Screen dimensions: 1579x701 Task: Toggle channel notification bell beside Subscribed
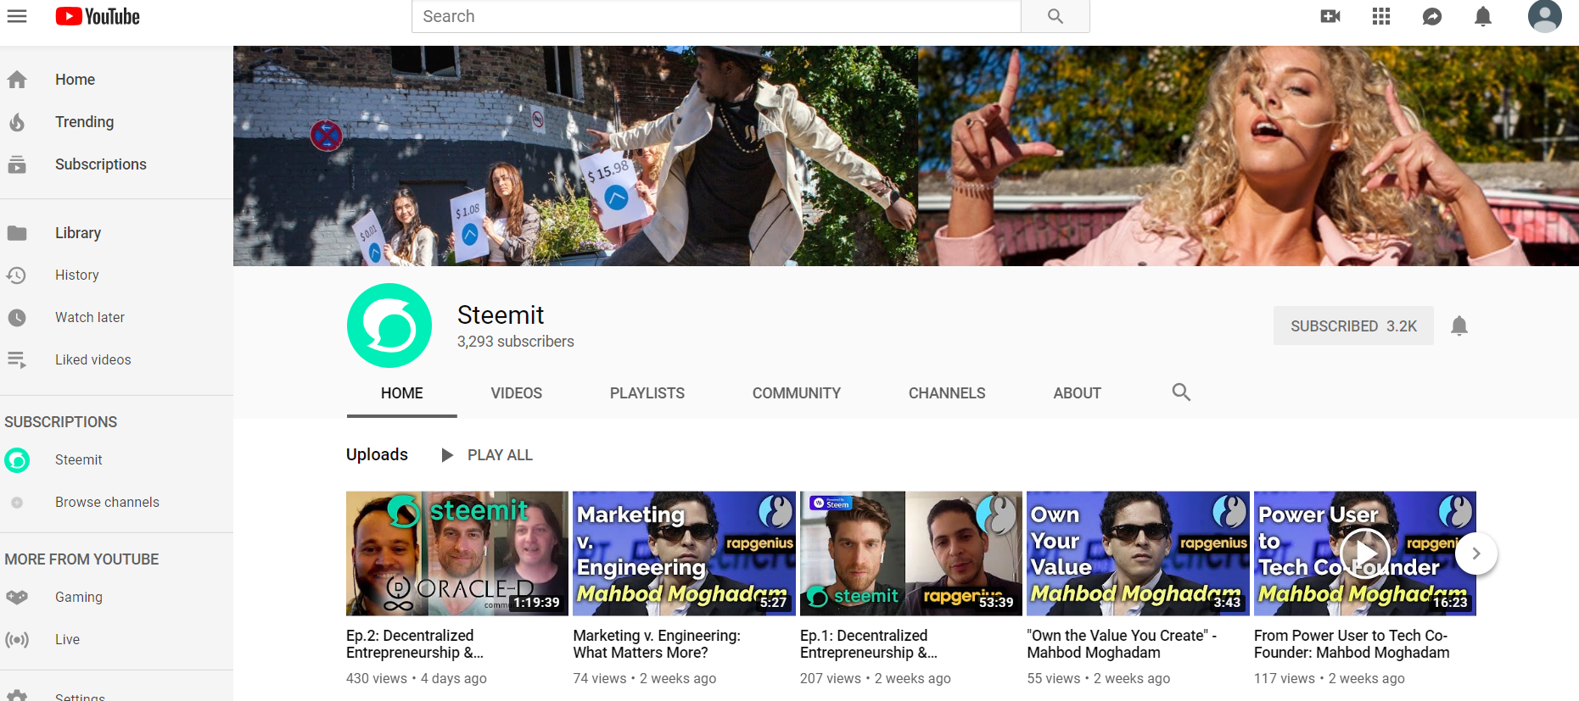tap(1459, 325)
